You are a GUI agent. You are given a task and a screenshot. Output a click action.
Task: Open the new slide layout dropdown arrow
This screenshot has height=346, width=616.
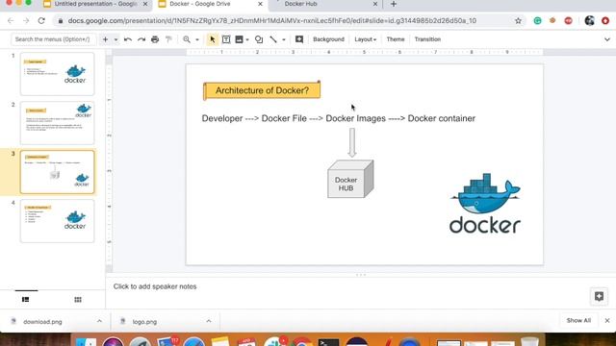point(115,39)
